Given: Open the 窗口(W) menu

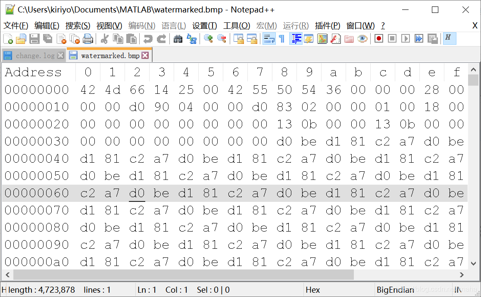Looking at the screenshot, I should pos(360,26).
